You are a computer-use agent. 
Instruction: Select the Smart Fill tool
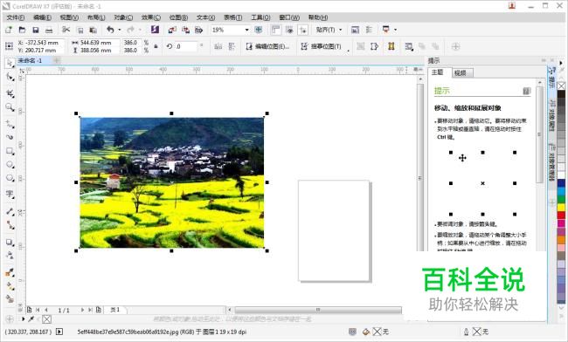(10, 299)
